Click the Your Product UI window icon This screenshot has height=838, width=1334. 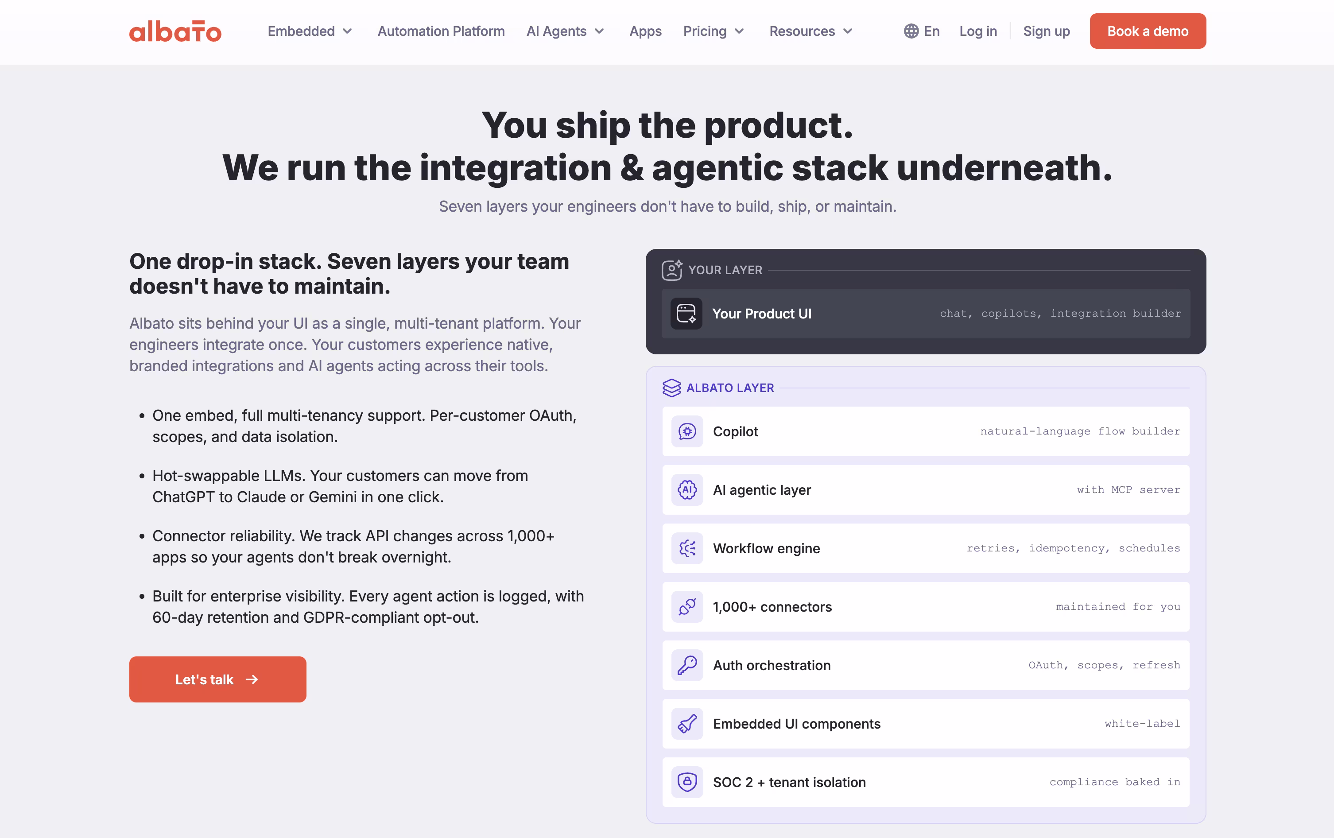click(686, 314)
